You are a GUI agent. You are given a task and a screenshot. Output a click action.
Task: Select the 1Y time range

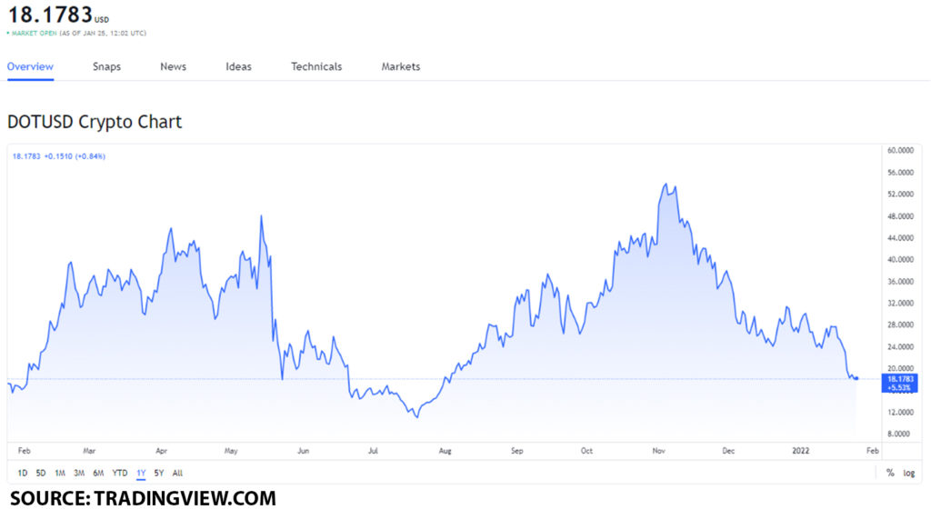tap(141, 474)
